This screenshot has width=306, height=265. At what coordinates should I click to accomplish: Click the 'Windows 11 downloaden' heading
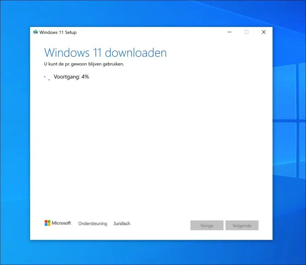[105, 52]
